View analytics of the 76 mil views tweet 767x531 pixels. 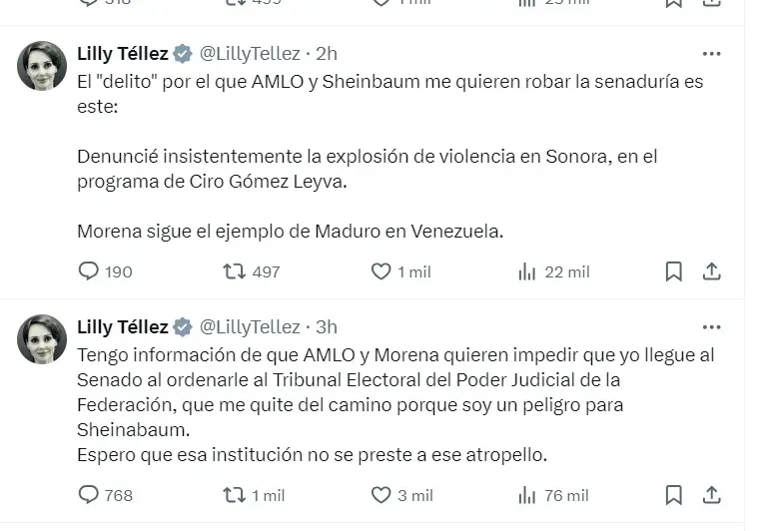pyautogui.click(x=526, y=494)
